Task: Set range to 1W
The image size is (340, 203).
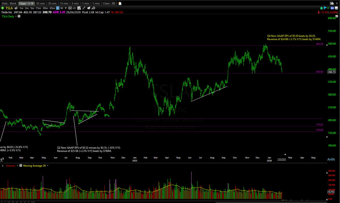Action: (x=25, y=202)
